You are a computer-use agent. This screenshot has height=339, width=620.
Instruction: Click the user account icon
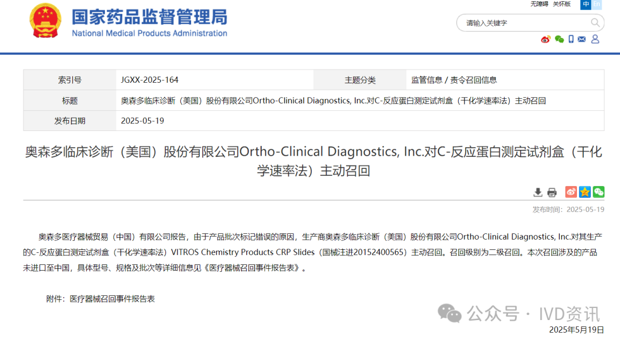coord(595,39)
